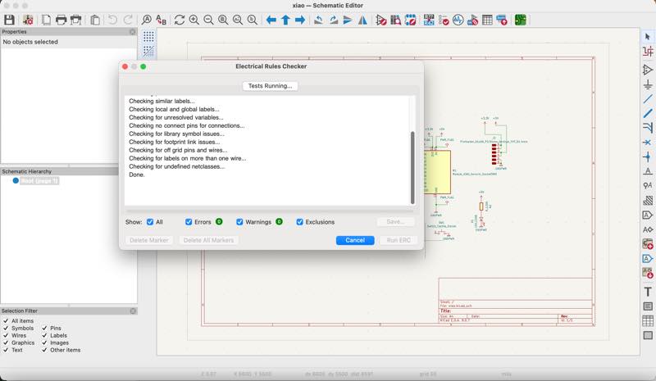Toggle Pins in Selection Filter
The width and height of the screenshot is (656, 381).
click(44, 329)
